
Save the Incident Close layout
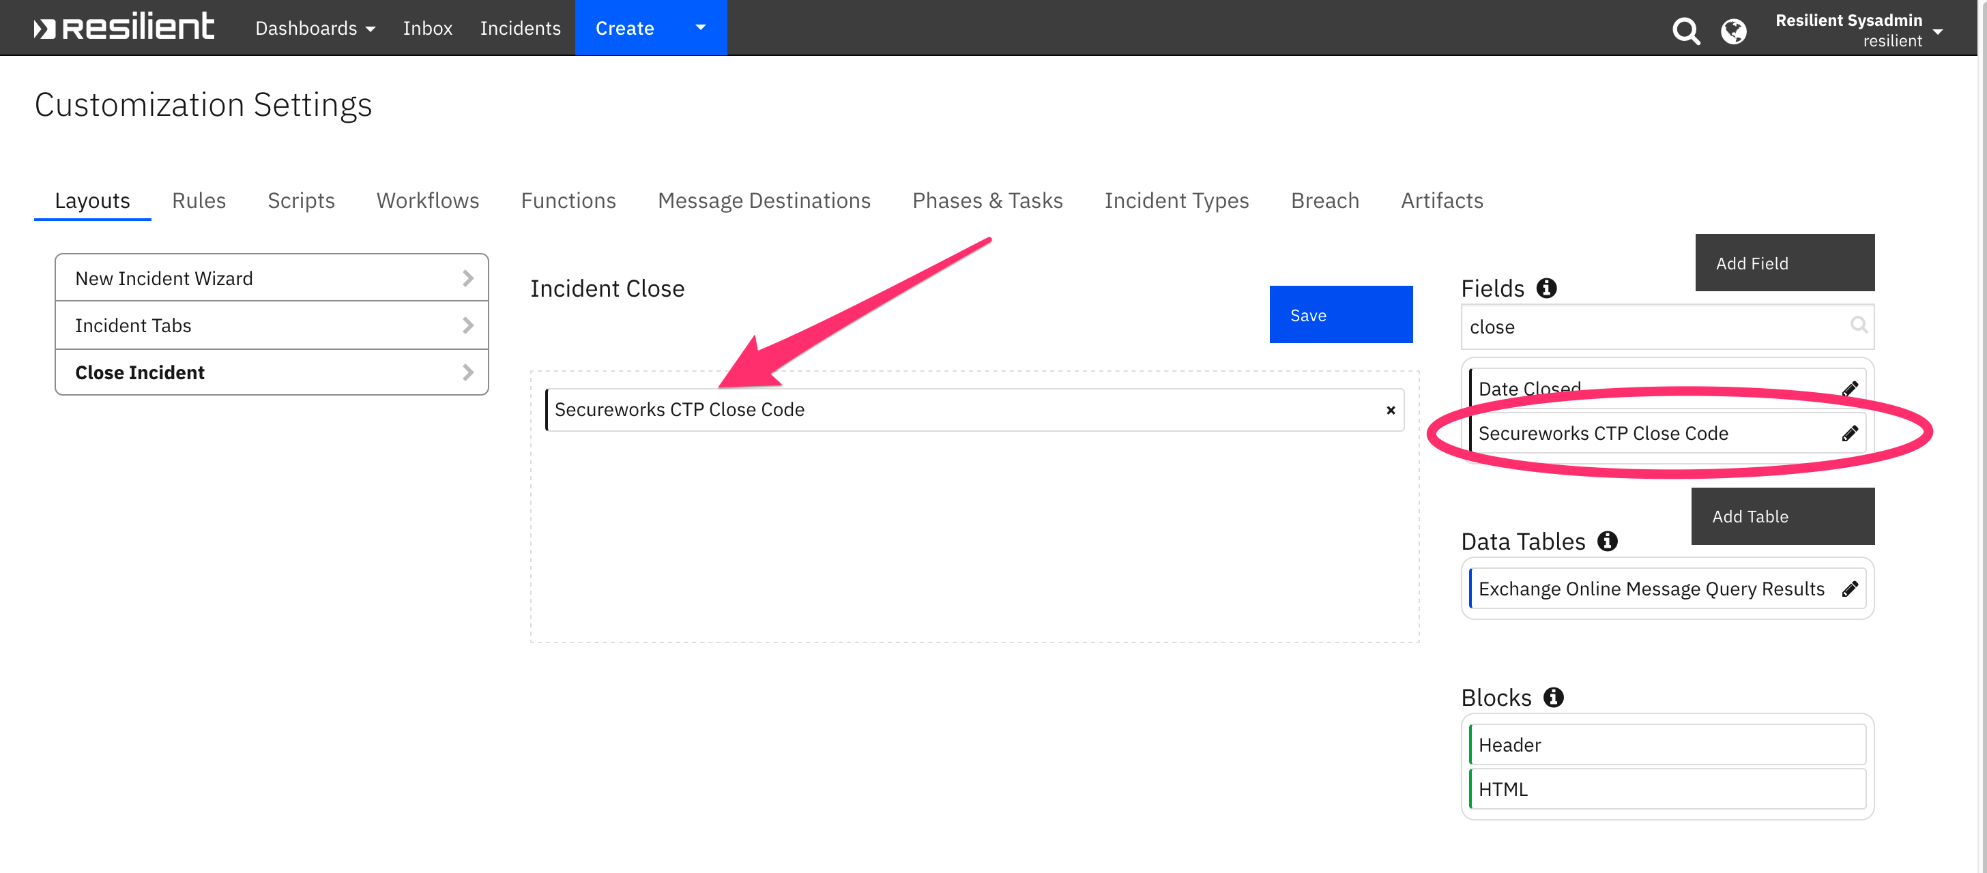[1341, 314]
